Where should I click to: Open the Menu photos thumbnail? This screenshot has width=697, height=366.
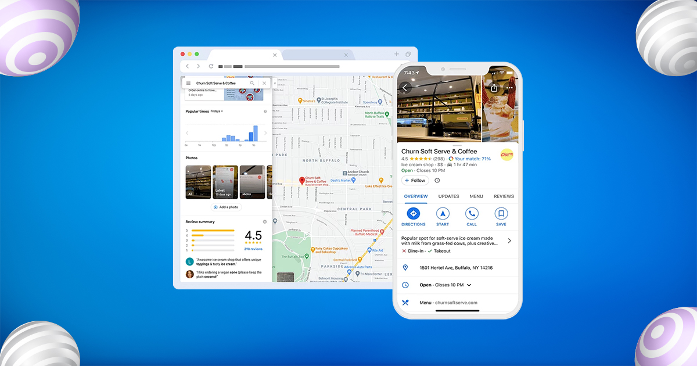click(x=253, y=182)
